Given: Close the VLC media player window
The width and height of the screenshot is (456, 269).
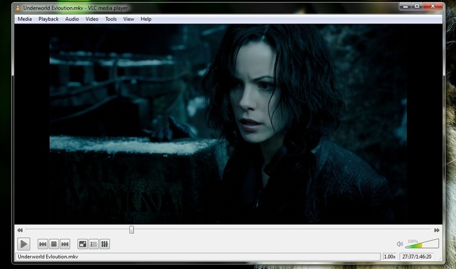Looking at the screenshot, I should (x=433, y=6).
